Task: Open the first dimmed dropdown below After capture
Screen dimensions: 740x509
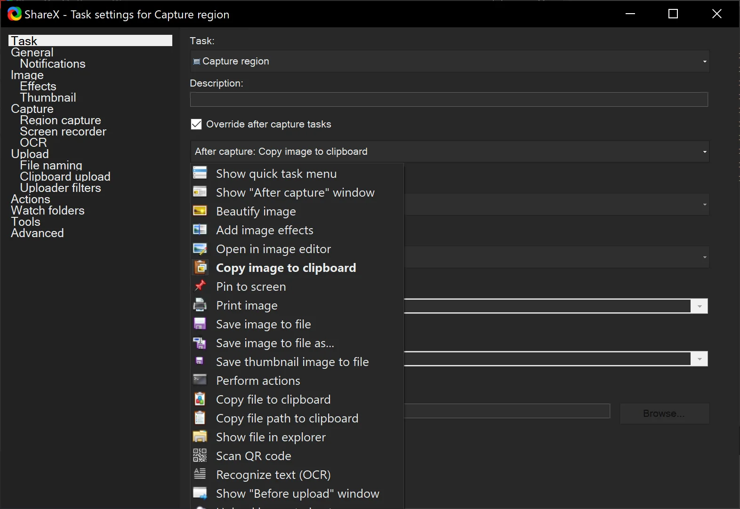Action: (556, 204)
